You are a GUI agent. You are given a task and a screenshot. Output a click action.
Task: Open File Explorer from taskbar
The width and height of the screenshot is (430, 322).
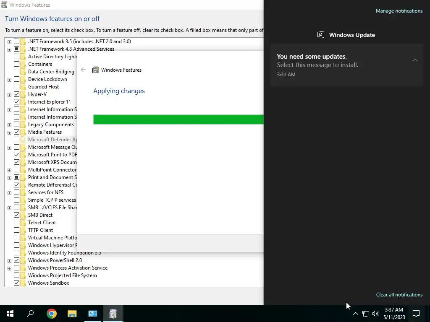(72, 314)
